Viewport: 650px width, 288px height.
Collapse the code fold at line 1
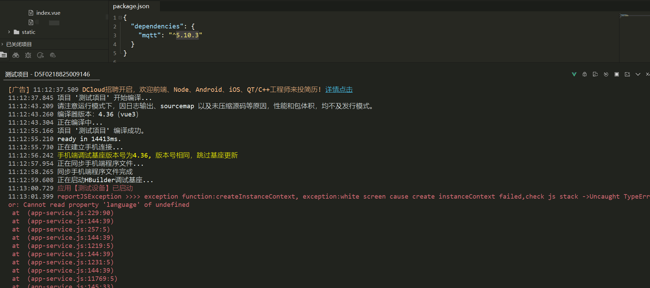pos(120,17)
